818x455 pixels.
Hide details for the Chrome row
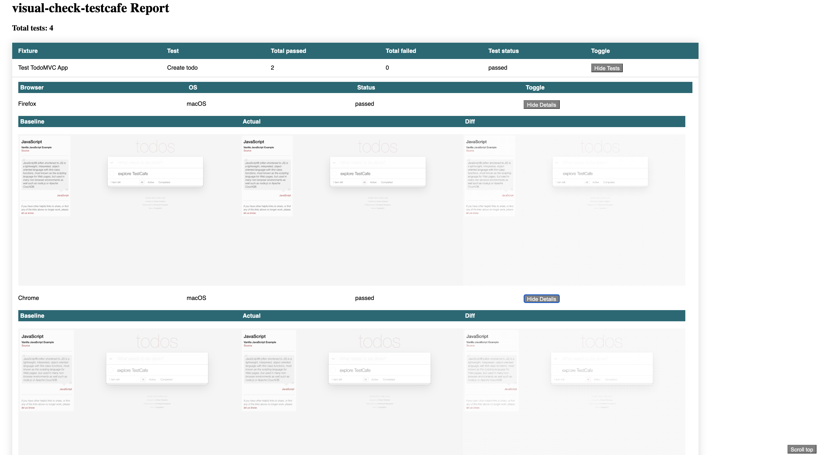(541, 299)
